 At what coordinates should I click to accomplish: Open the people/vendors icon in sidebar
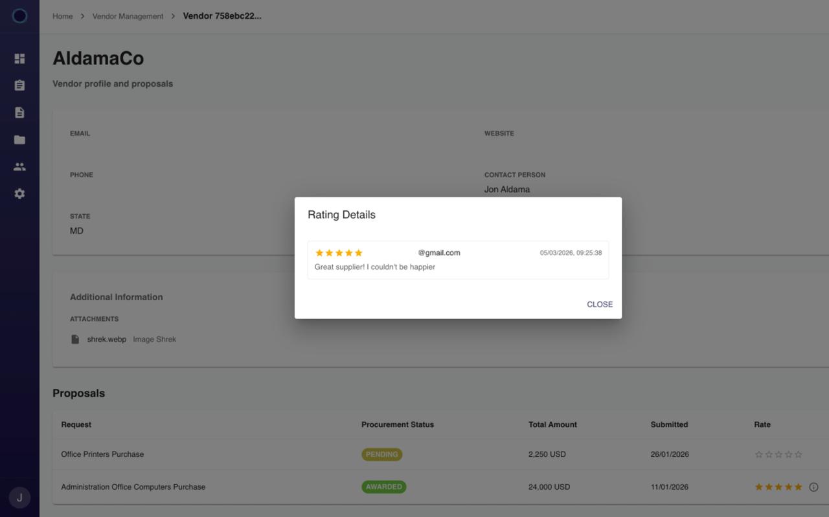tap(19, 167)
